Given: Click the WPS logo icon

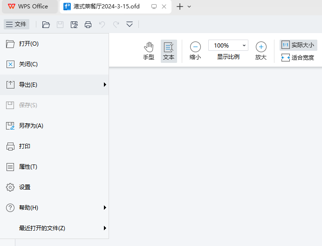Looking at the screenshot, I should click(x=12, y=7).
